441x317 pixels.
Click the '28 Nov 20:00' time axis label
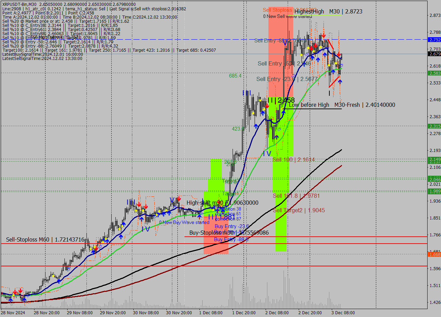pyautogui.click(x=46, y=313)
